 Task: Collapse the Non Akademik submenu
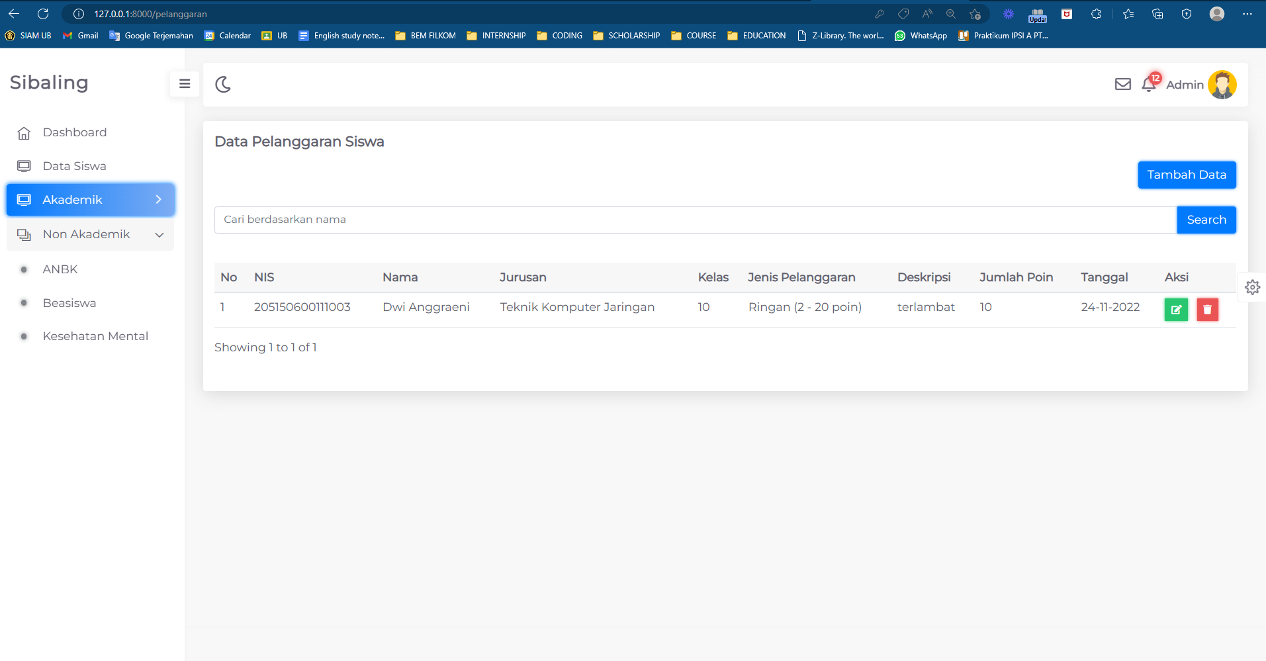pyautogui.click(x=159, y=234)
